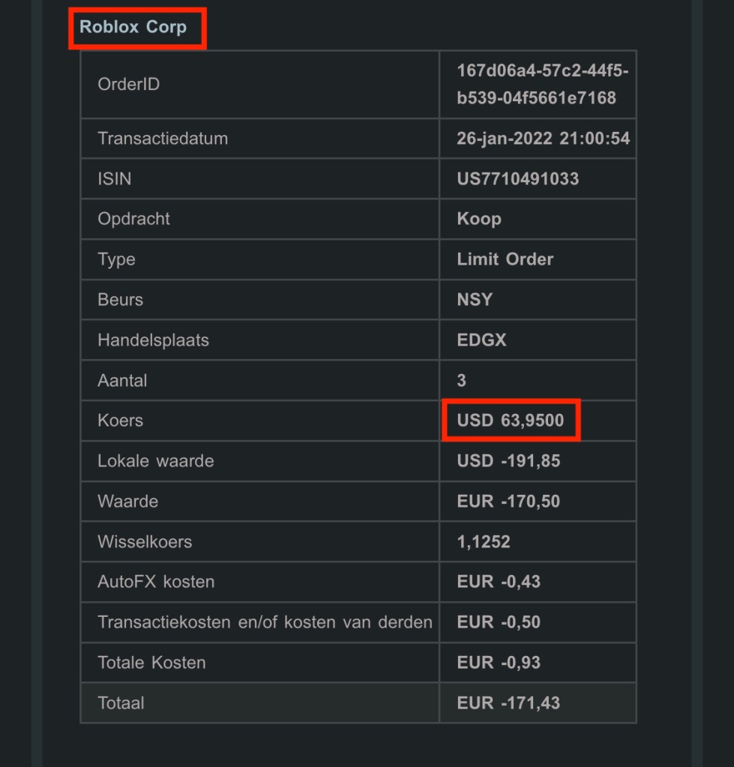Select the Waarde amount EUR -170,50
Image resolution: width=734 pixels, height=767 pixels.
point(508,502)
